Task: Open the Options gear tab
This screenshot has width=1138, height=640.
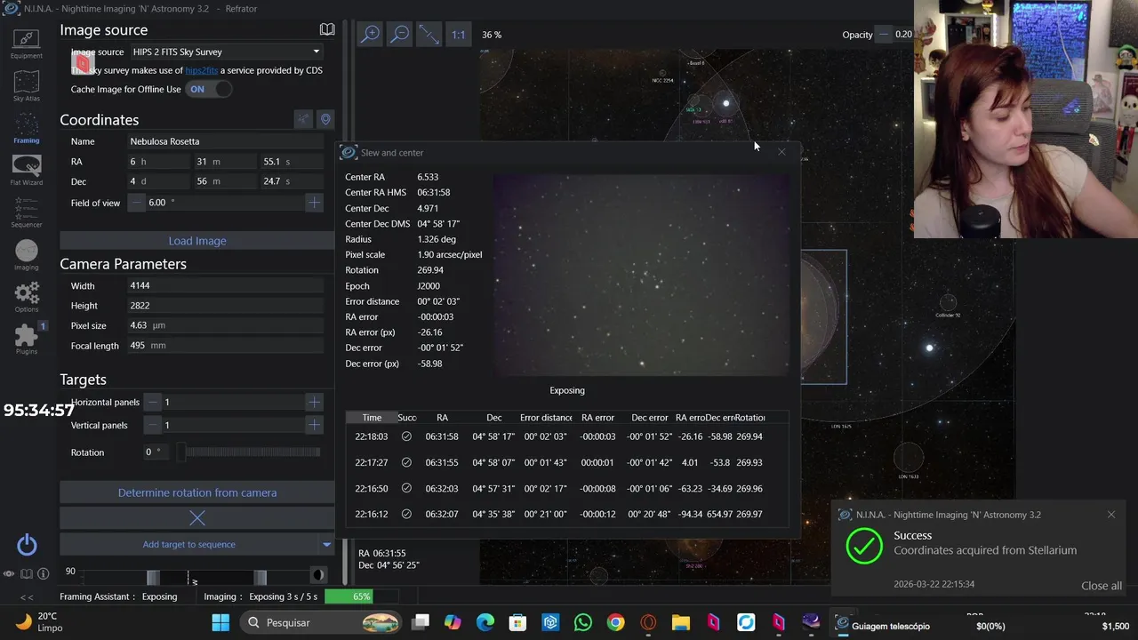Action: [26, 297]
